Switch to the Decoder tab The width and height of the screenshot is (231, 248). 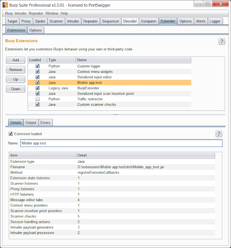pyautogui.click(x=130, y=21)
